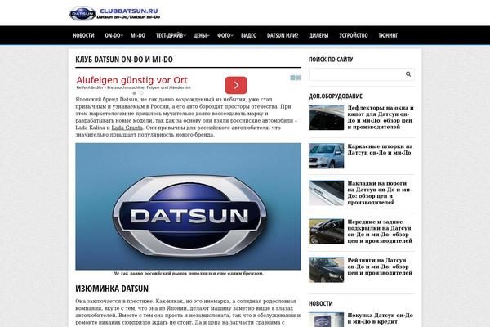The width and height of the screenshot is (490, 327).
Task: Click the Поиск по сайту heading
Action: click(x=331, y=60)
